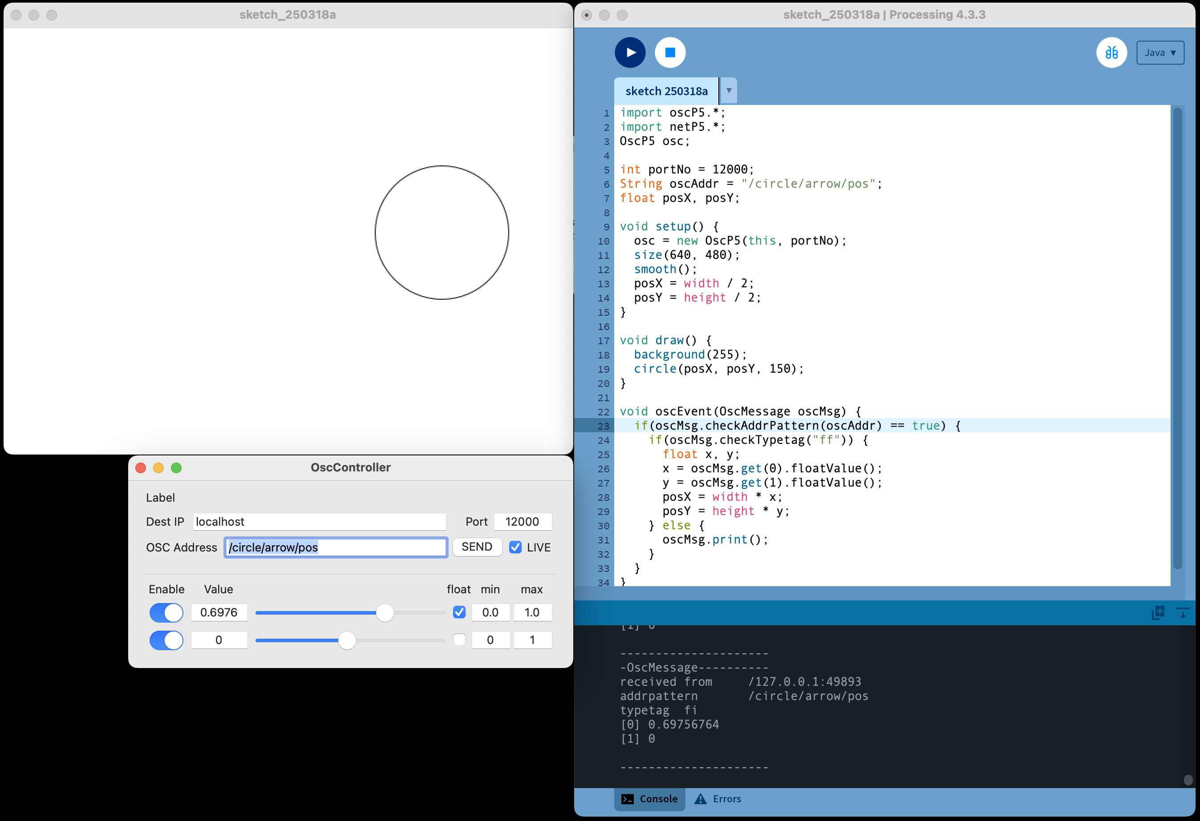The image size is (1200, 821).
Task: Click the 'if(oscMsg.checkTypetag("ff"))' line
Action: coord(758,440)
